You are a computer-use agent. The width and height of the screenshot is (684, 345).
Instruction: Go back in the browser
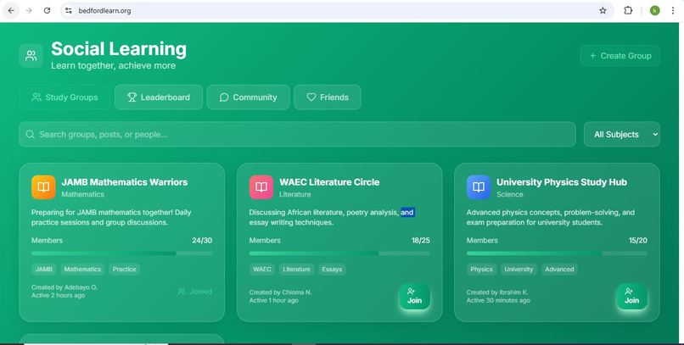11,10
